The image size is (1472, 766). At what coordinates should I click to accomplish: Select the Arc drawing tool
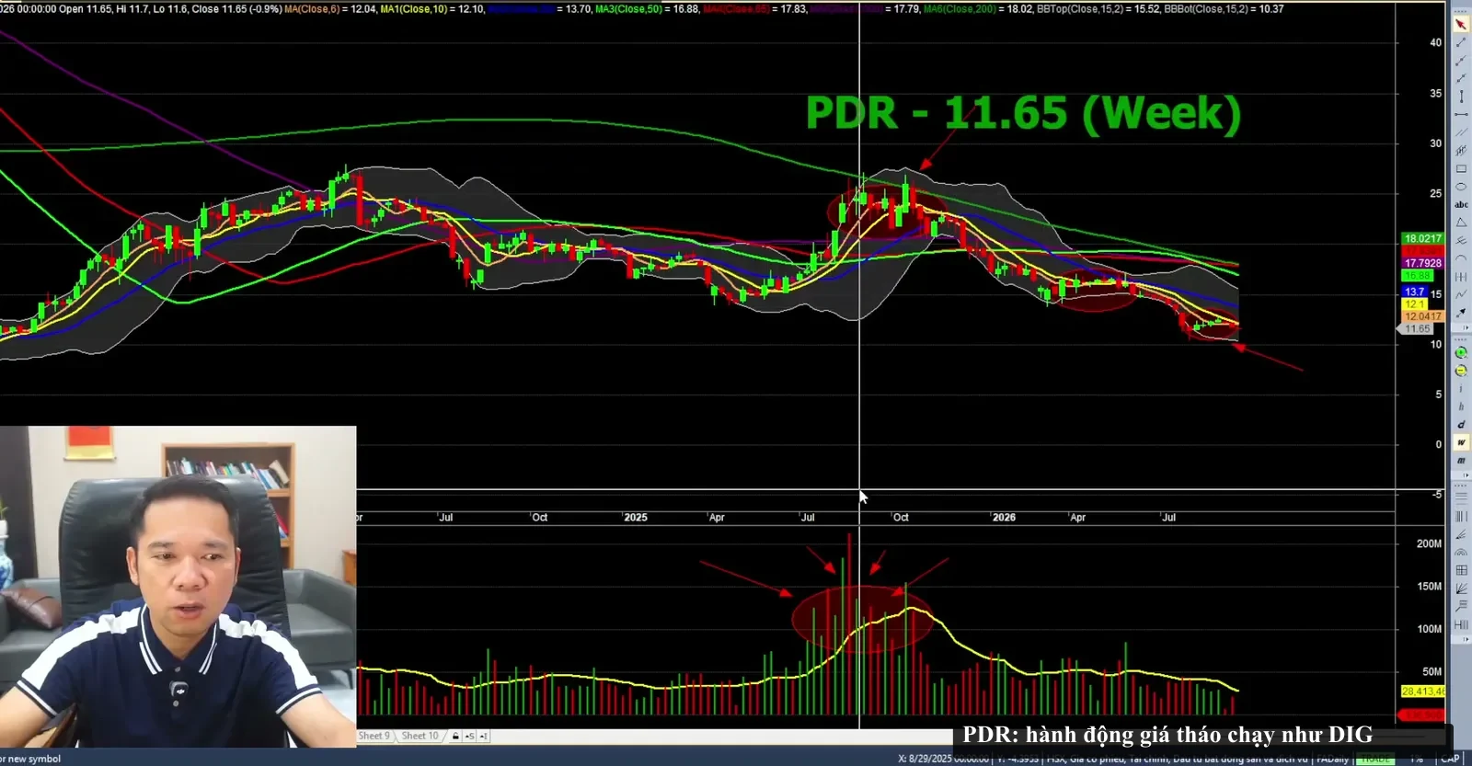coord(1461,258)
